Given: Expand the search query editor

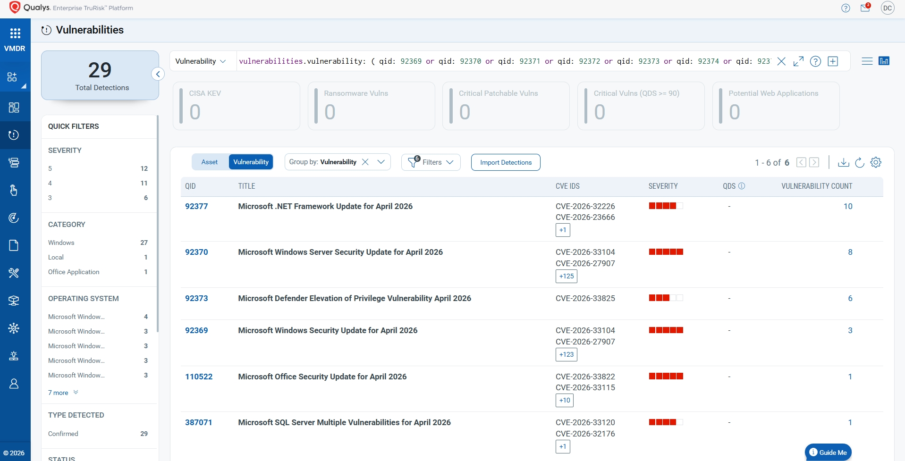Looking at the screenshot, I should 798,61.
